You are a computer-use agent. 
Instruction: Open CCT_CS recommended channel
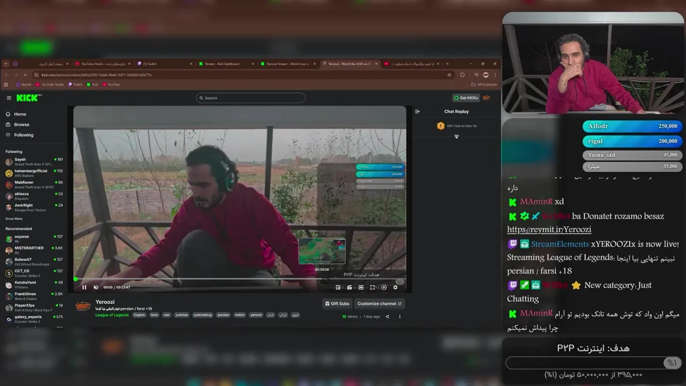pyautogui.click(x=34, y=273)
